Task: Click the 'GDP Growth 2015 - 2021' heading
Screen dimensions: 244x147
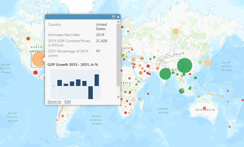Action: pyautogui.click(x=73, y=65)
